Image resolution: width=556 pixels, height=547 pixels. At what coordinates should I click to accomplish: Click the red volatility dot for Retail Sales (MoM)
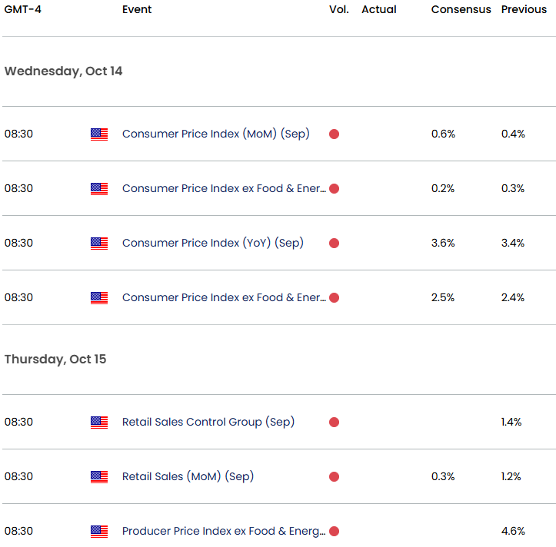334,477
